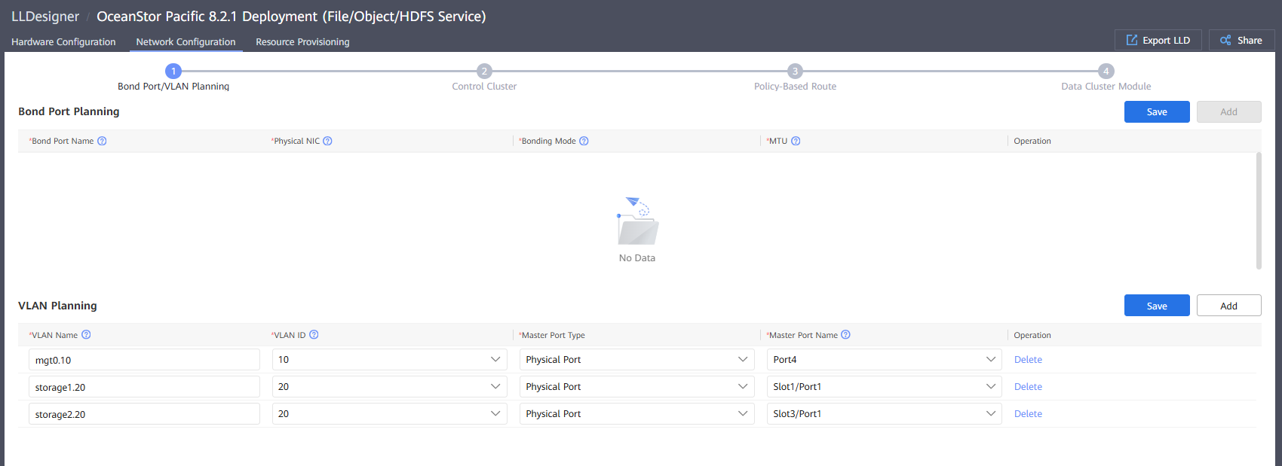Click help icon beside Physical NIC
This screenshot has width=1282, height=466.
click(x=327, y=141)
